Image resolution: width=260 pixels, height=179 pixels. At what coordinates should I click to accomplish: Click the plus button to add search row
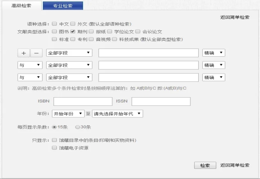point(24,53)
